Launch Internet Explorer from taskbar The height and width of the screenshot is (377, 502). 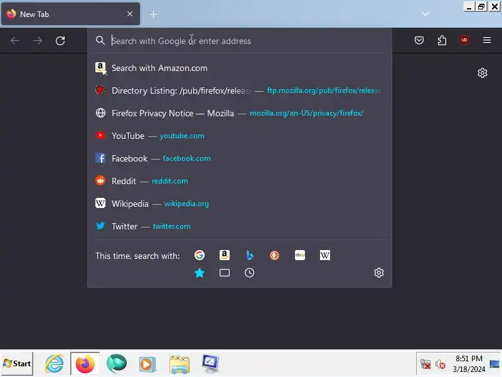(x=54, y=364)
